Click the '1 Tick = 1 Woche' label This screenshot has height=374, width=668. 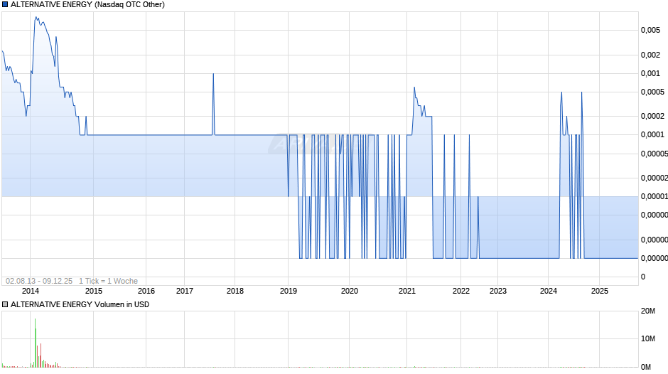pyautogui.click(x=108, y=281)
